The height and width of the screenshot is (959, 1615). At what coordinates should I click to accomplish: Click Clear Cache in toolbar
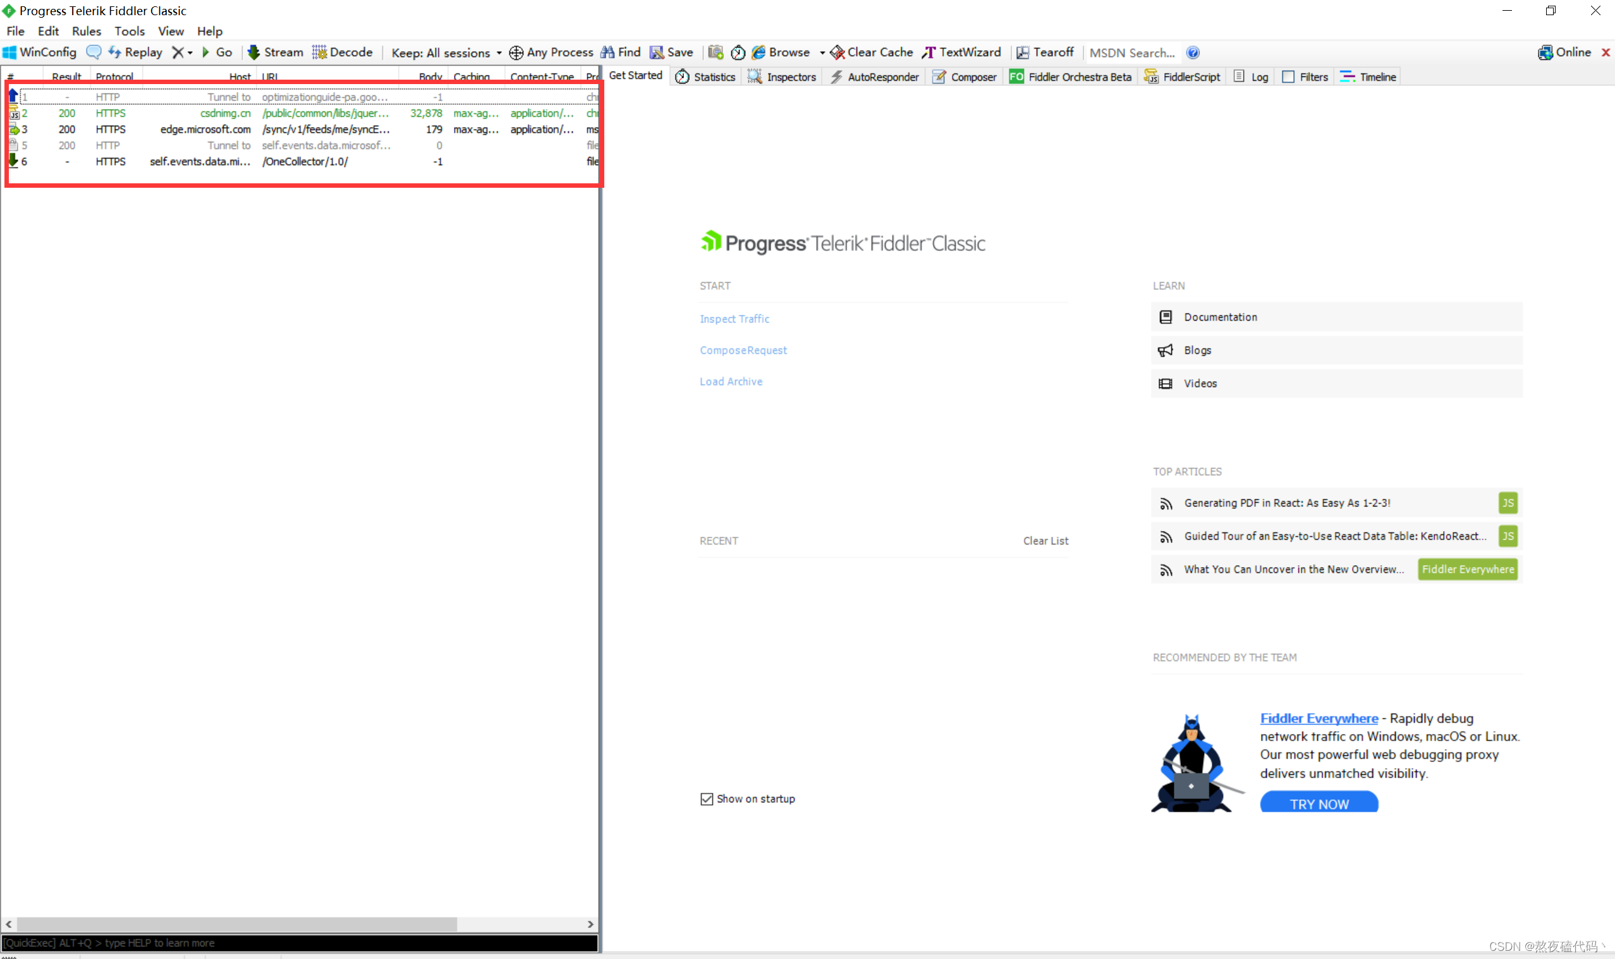872,52
